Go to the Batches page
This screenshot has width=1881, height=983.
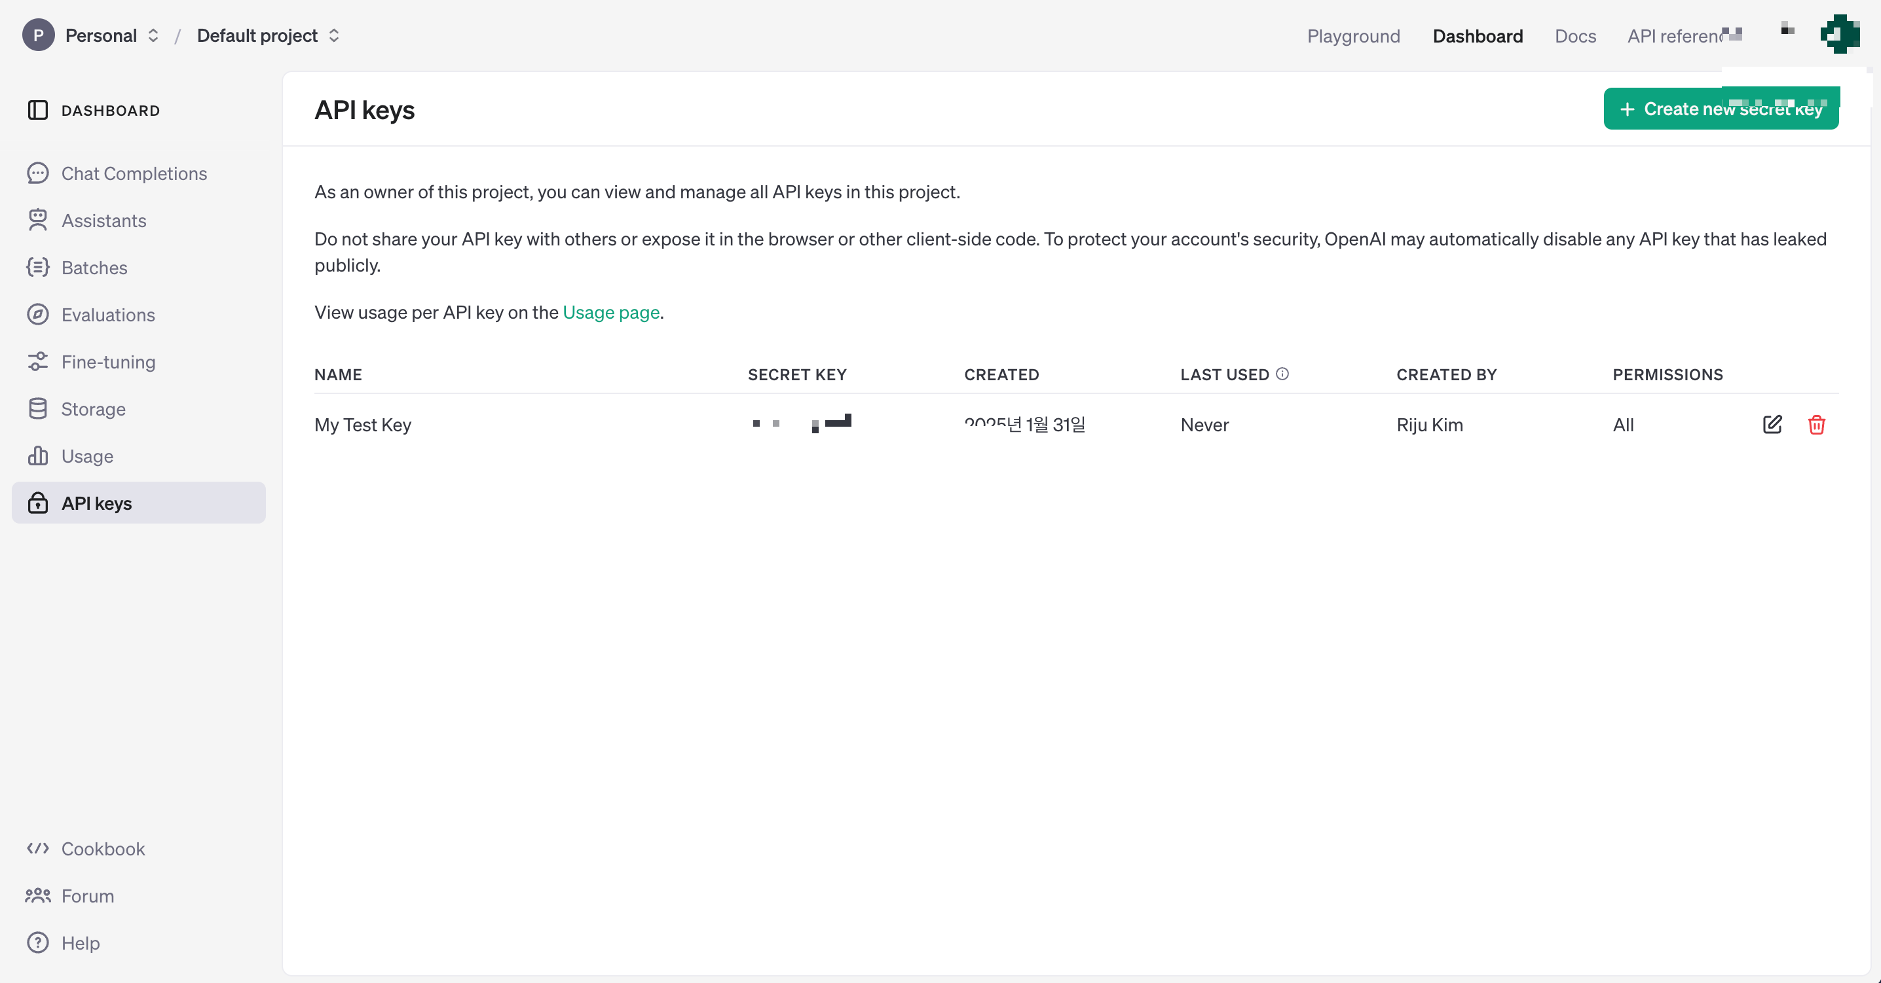click(94, 268)
